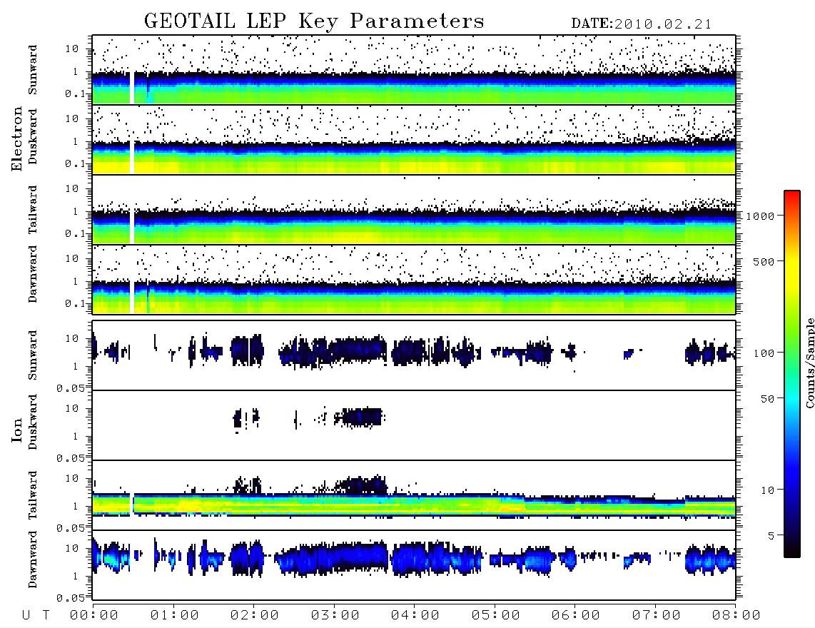The height and width of the screenshot is (628, 815).
Task: Click the "05:00" time tick label
Action: pos(496,615)
